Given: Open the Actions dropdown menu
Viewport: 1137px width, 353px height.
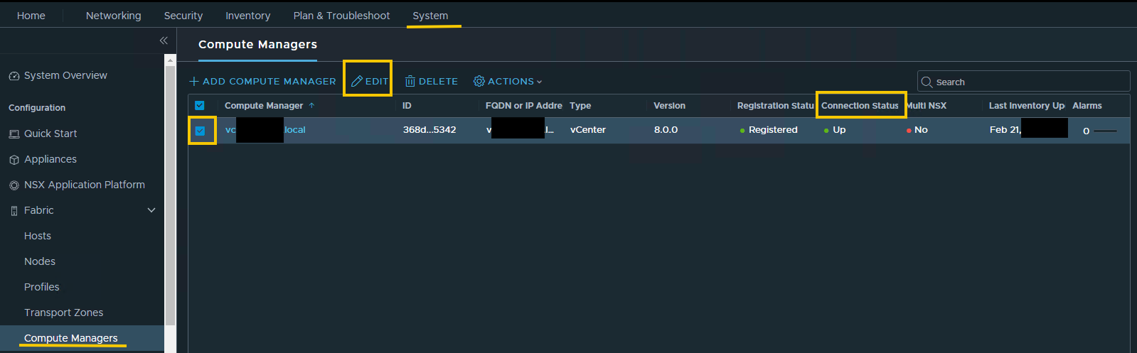Looking at the screenshot, I should pos(508,82).
